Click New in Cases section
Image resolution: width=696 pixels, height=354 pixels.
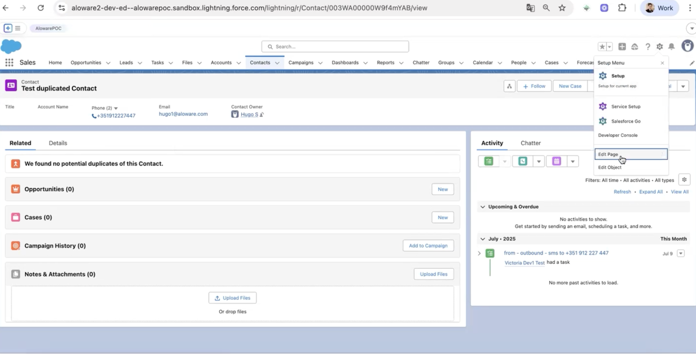pyautogui.click(x=443, y=217)
